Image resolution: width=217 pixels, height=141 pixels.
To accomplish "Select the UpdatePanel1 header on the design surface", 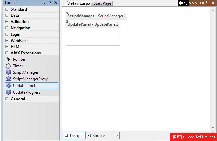I will [93, 24].
